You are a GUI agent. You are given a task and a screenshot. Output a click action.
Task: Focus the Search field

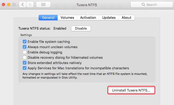pos(152,4)
